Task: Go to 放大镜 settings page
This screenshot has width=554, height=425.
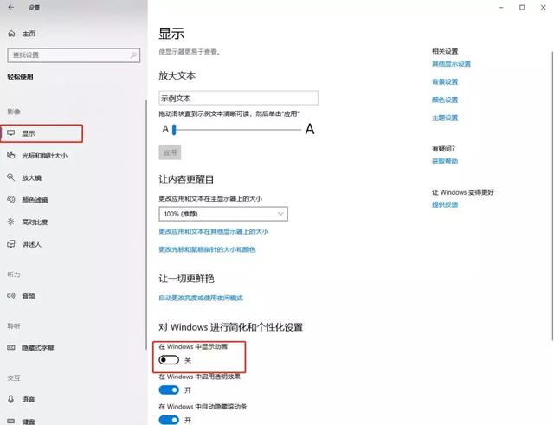Action: (x=31, y=177)
